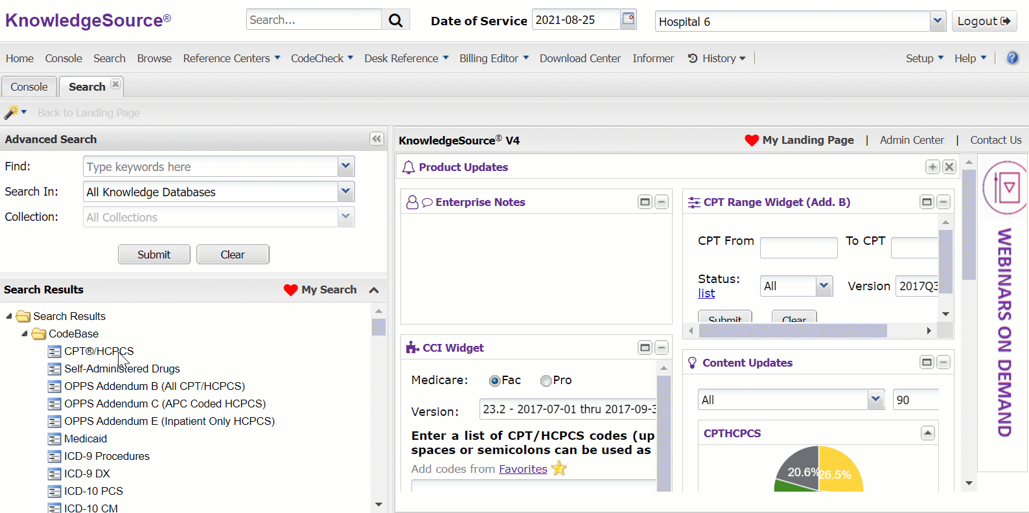Open the Date of Service calendar picker

628,19
